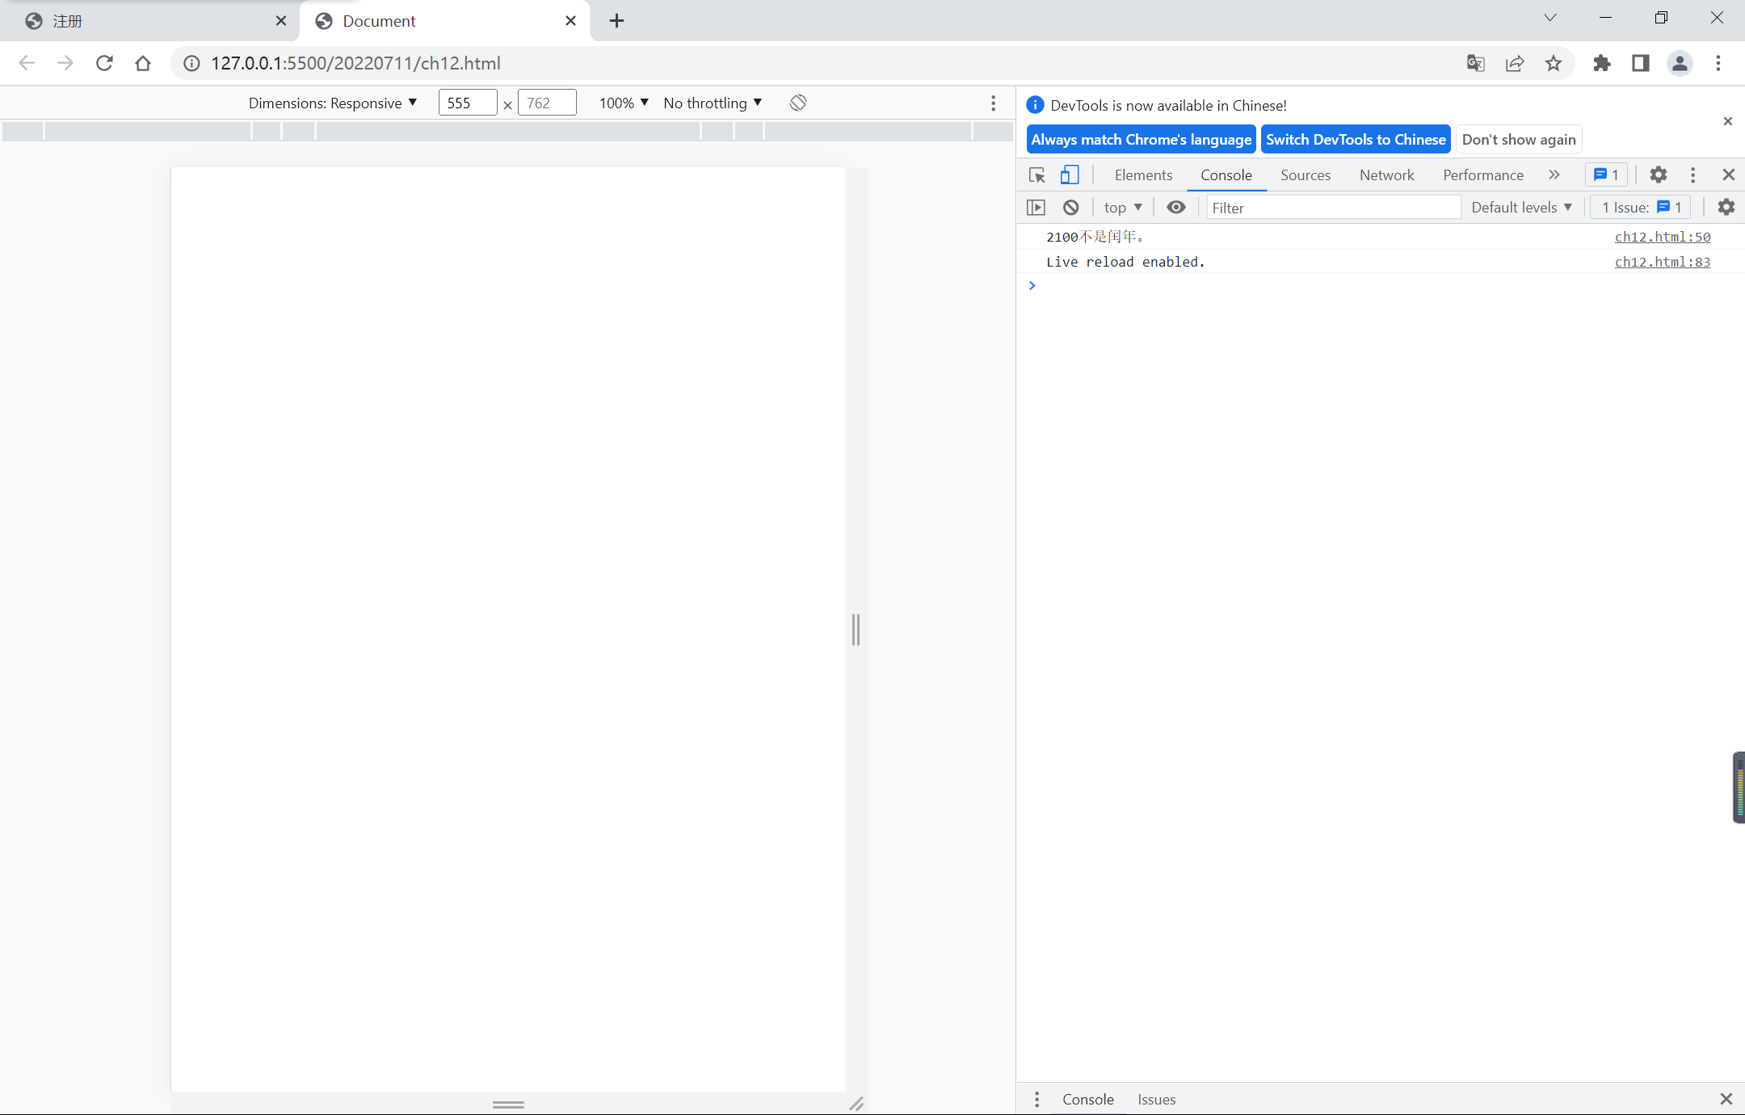The image size is (1745, 1115).
Task: Open the ch12.html:50 source link
Action: click(x=1663, y=237)
